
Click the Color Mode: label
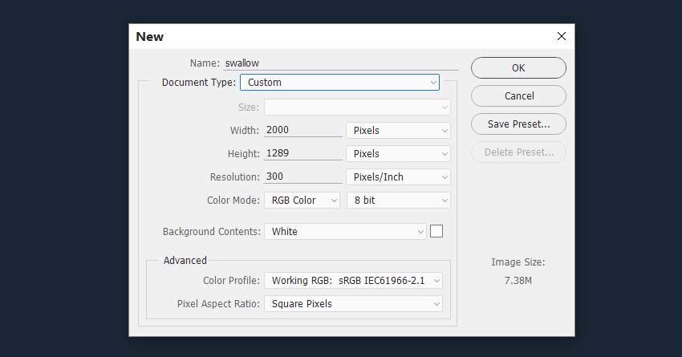tap(233, 201)
